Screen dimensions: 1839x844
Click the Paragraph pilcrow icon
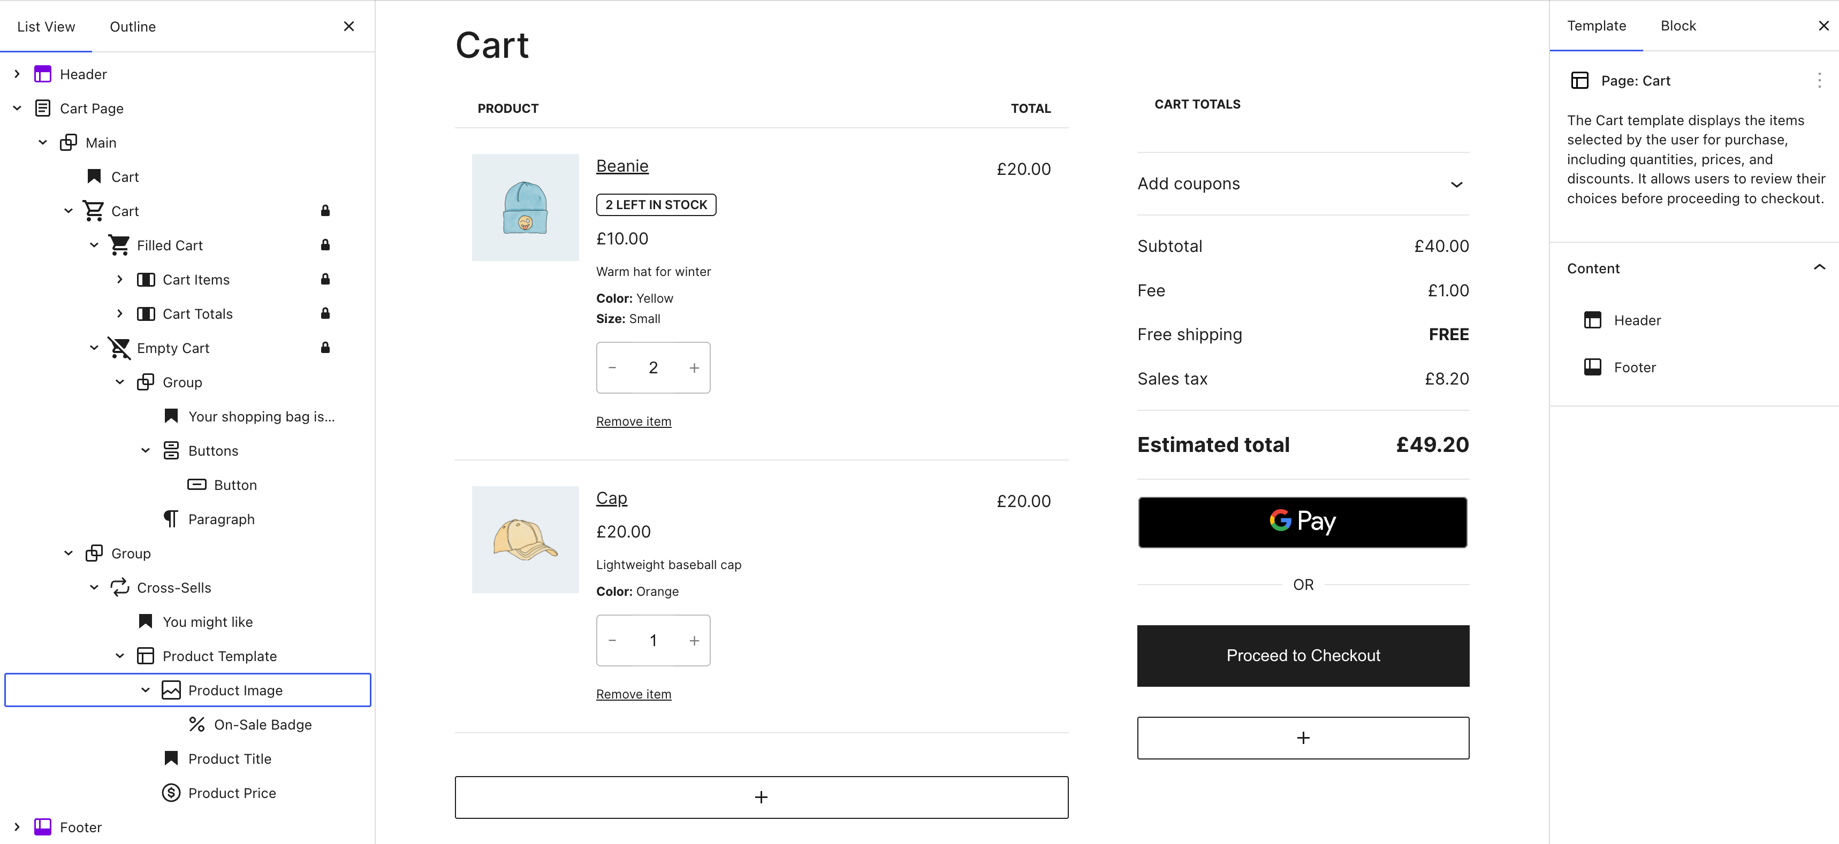click(171, 519)
